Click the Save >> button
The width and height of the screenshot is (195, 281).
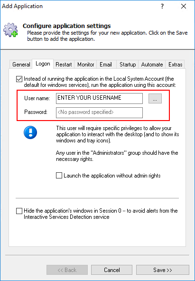coord(163,270)
